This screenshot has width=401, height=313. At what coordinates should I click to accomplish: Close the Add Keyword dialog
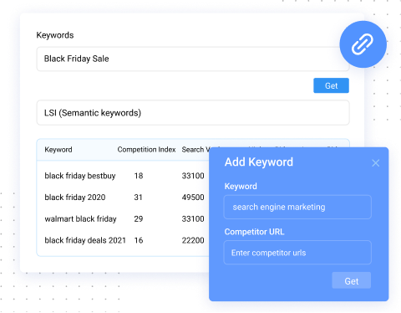[376, 163]
